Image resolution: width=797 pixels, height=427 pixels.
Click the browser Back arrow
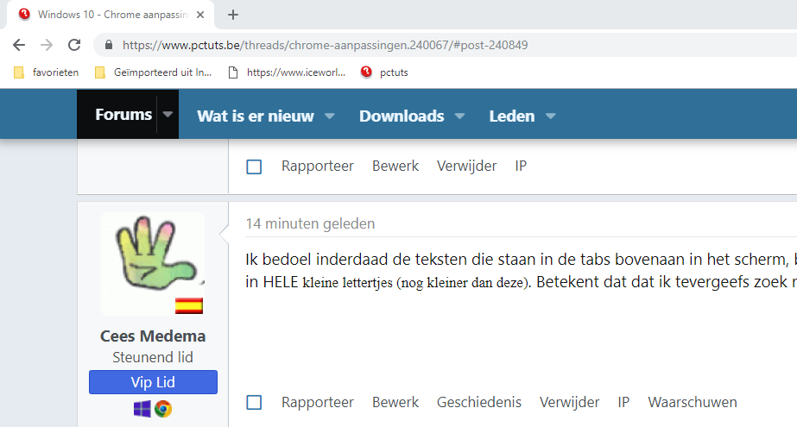pyautogui.click(x=19, y=45)
